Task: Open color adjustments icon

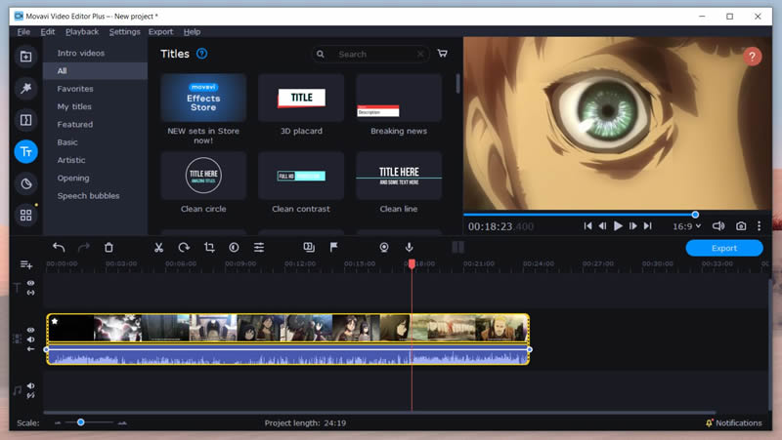Action: (234, 248)
